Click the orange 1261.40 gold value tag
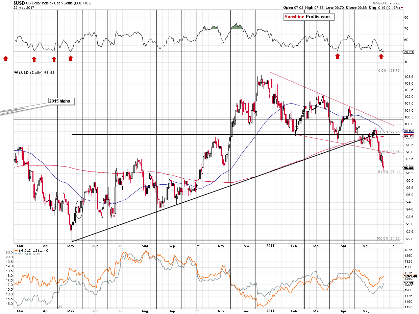 coord(410,276)
